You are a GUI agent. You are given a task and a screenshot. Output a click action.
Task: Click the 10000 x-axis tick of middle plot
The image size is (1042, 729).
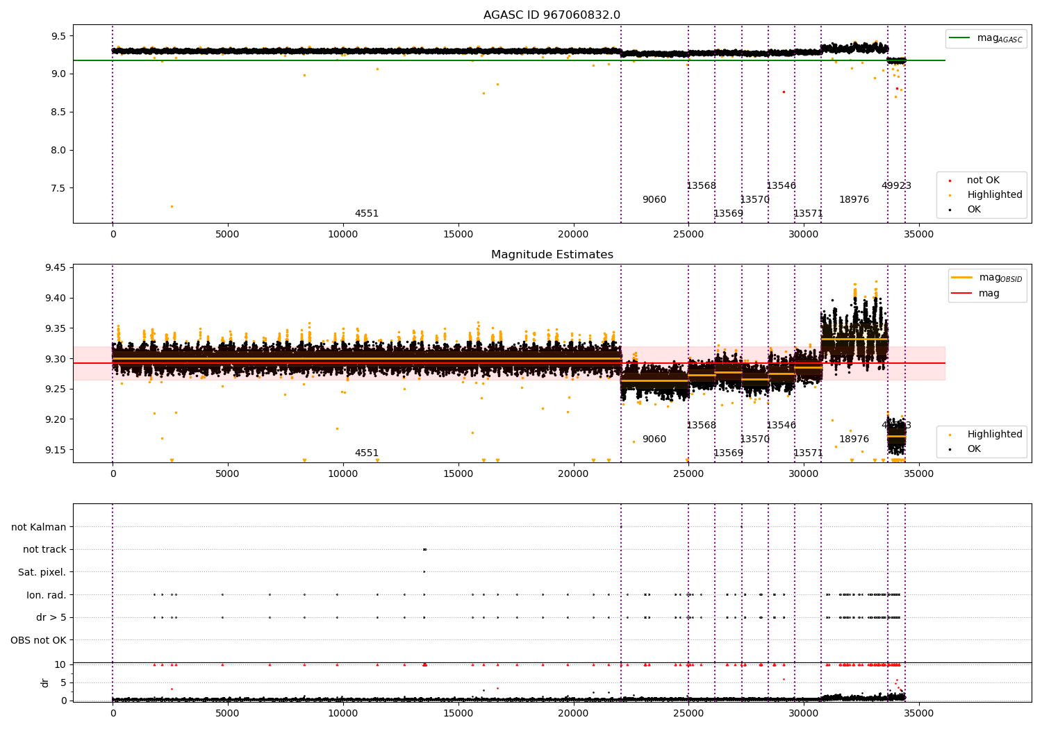click(x=342, y=474)
